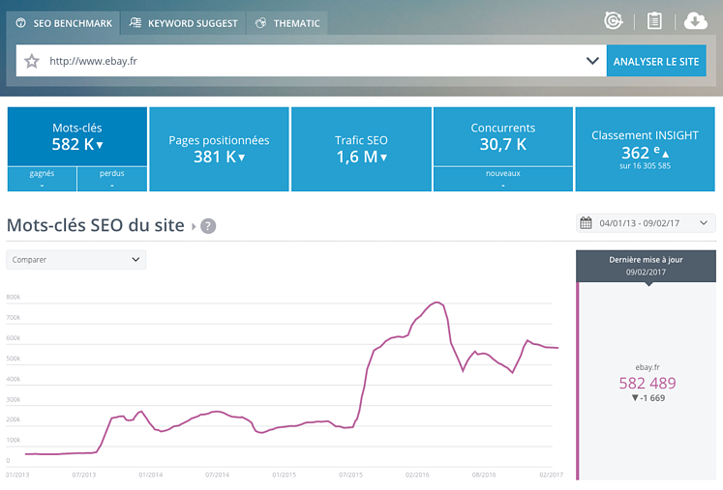Click the 800k y-axis label
723x490 pixels.
coord(14,297)
